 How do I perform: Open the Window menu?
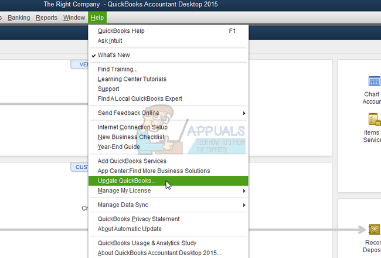pos(74,18)
